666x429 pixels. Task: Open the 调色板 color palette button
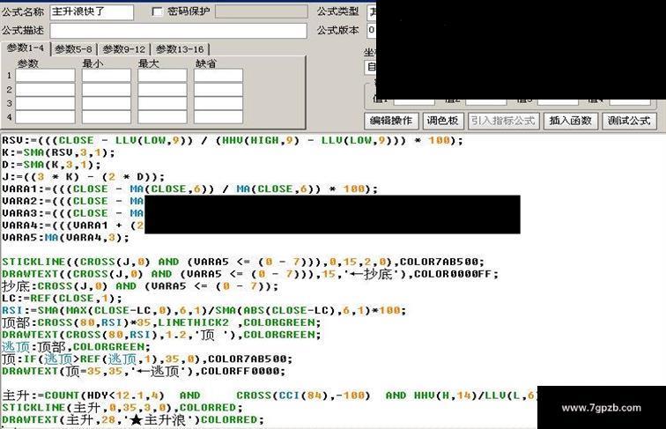442,121
